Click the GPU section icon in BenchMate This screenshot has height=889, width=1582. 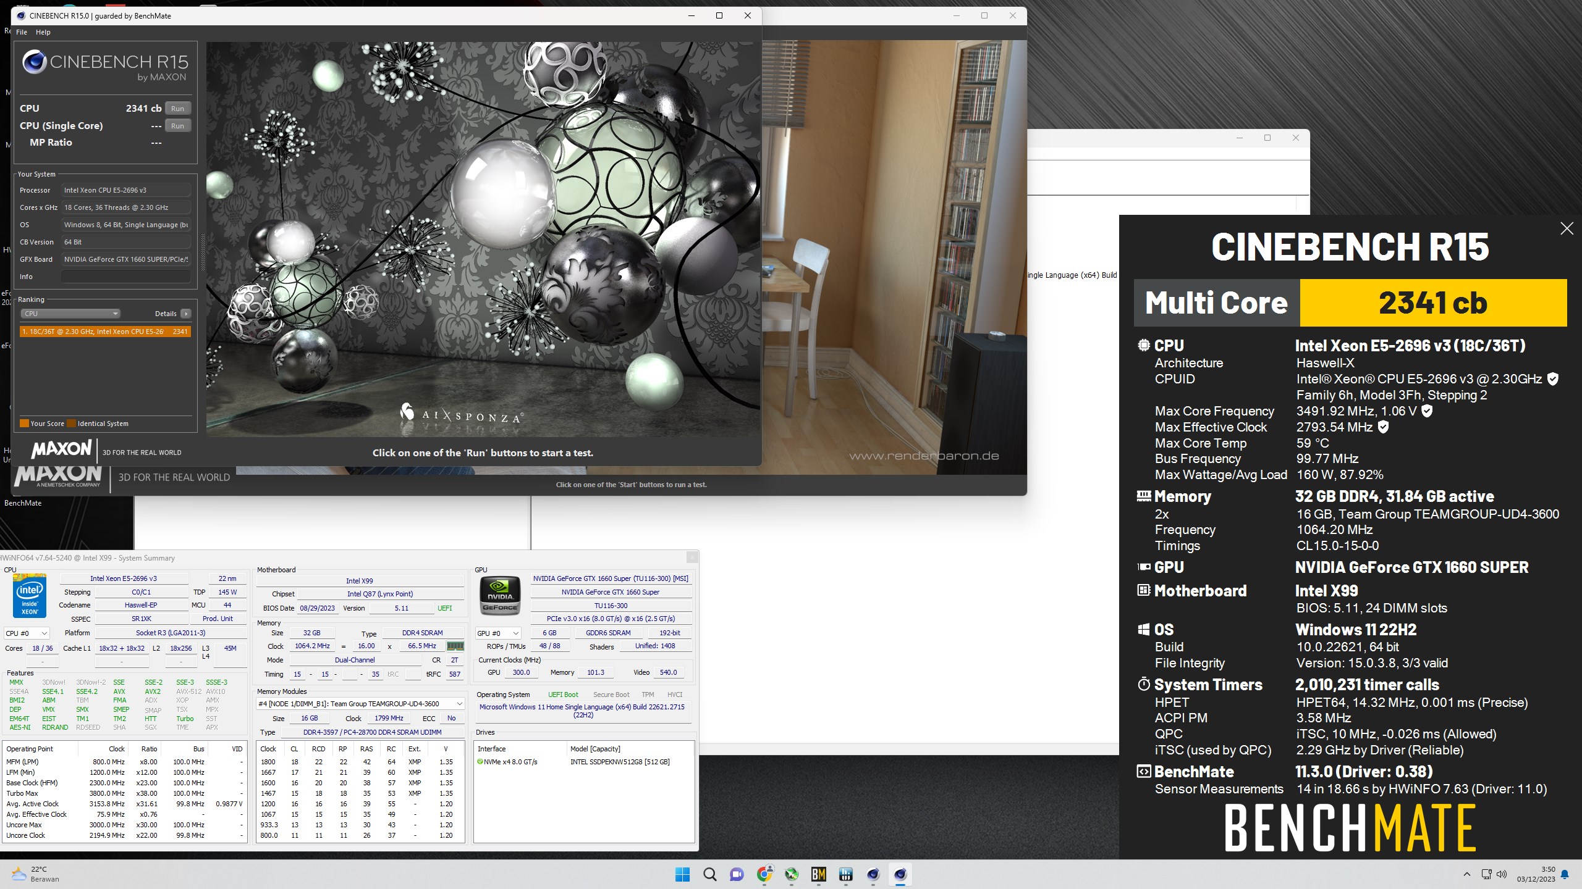pos(1144,567)
